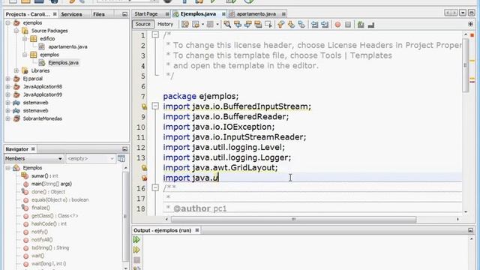Viewport: 480px width, 270px height.
Task: Open the <empty> combo box in Navigator
Action: pos(90,158)
